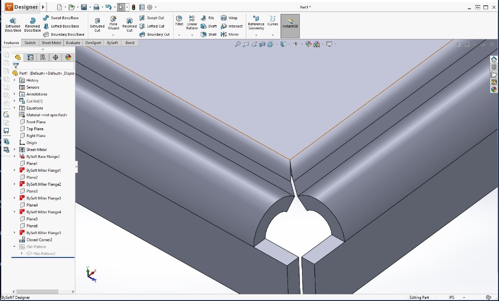Click the Linear Pattern tool

tap(192, 23)
